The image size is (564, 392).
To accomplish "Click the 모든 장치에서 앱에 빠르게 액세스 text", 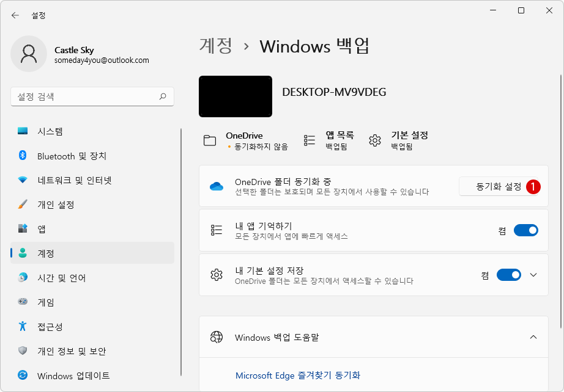I will (291, 236).
